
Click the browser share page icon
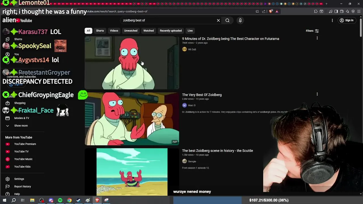(264, 11)
